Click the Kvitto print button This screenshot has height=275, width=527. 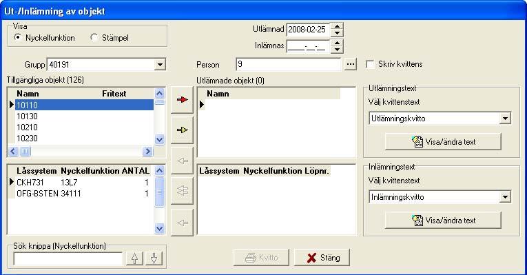[262, 258]
